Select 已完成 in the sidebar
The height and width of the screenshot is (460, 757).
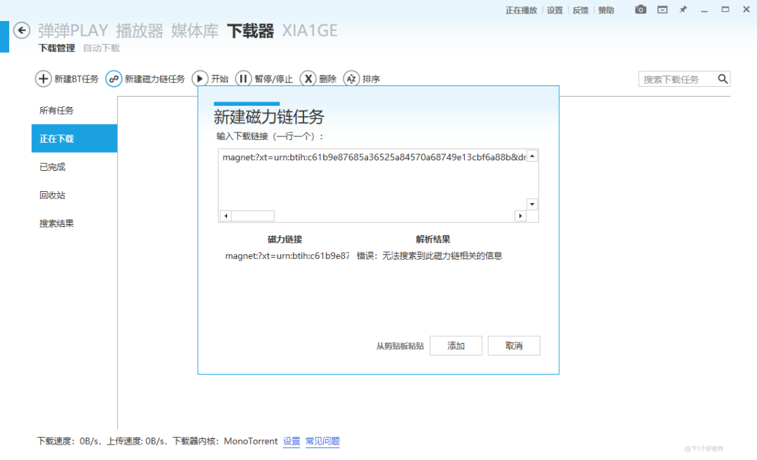[54, 167]
